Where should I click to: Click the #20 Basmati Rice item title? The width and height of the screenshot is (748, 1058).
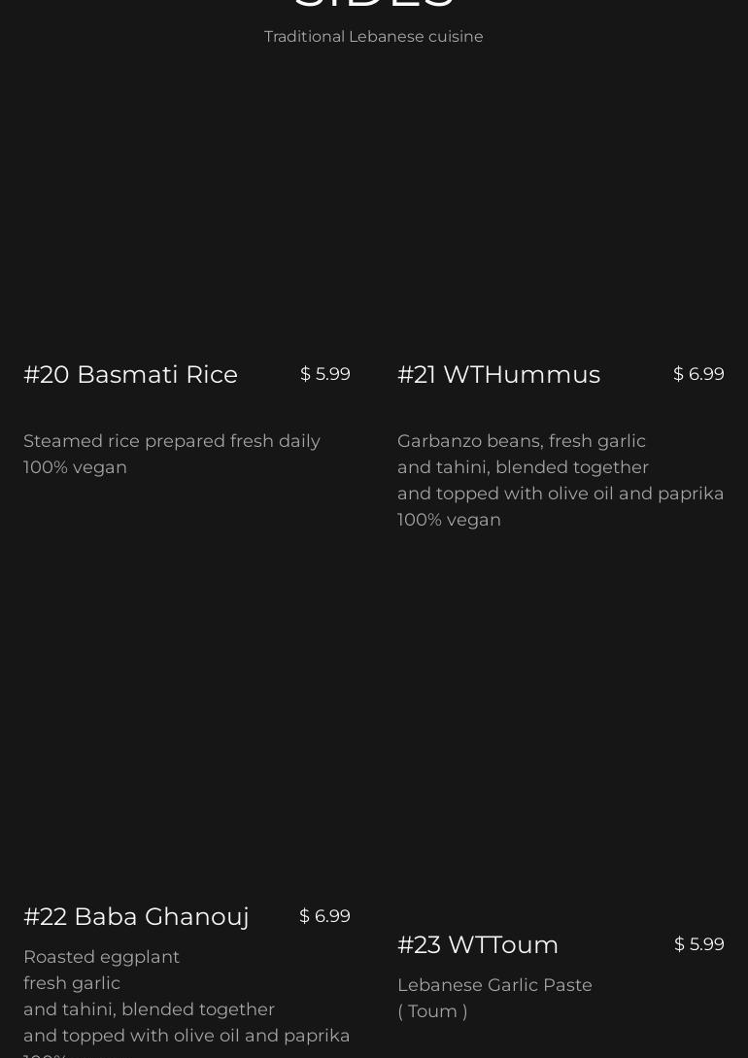130,374
